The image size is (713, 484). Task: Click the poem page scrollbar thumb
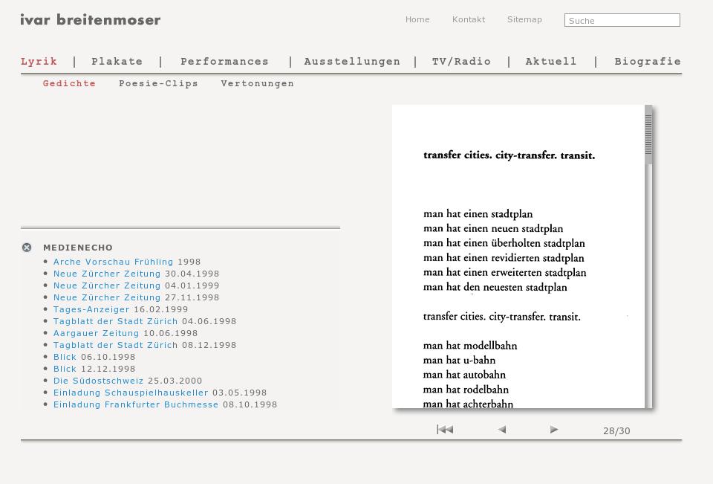(x=648, y=135)
